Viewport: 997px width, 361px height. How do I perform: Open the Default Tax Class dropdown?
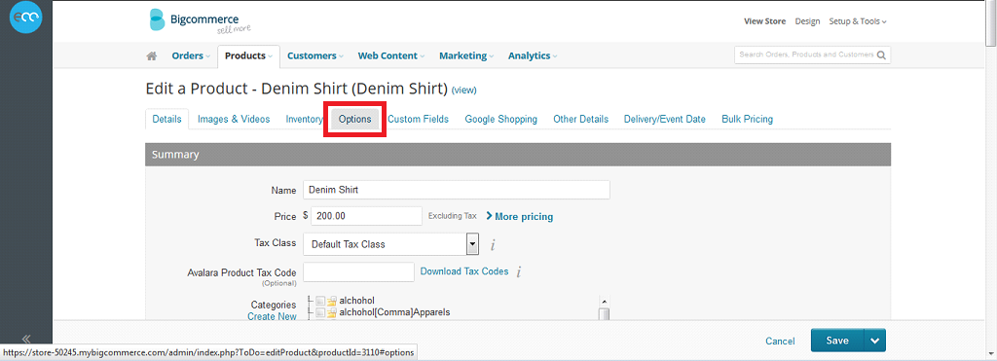390,244
